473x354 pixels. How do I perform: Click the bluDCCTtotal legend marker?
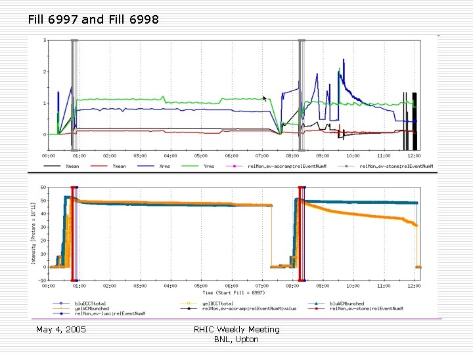click(61, 304)
